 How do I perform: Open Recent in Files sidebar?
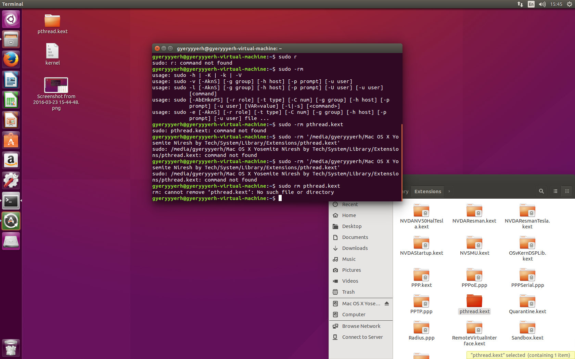point(361,204)
